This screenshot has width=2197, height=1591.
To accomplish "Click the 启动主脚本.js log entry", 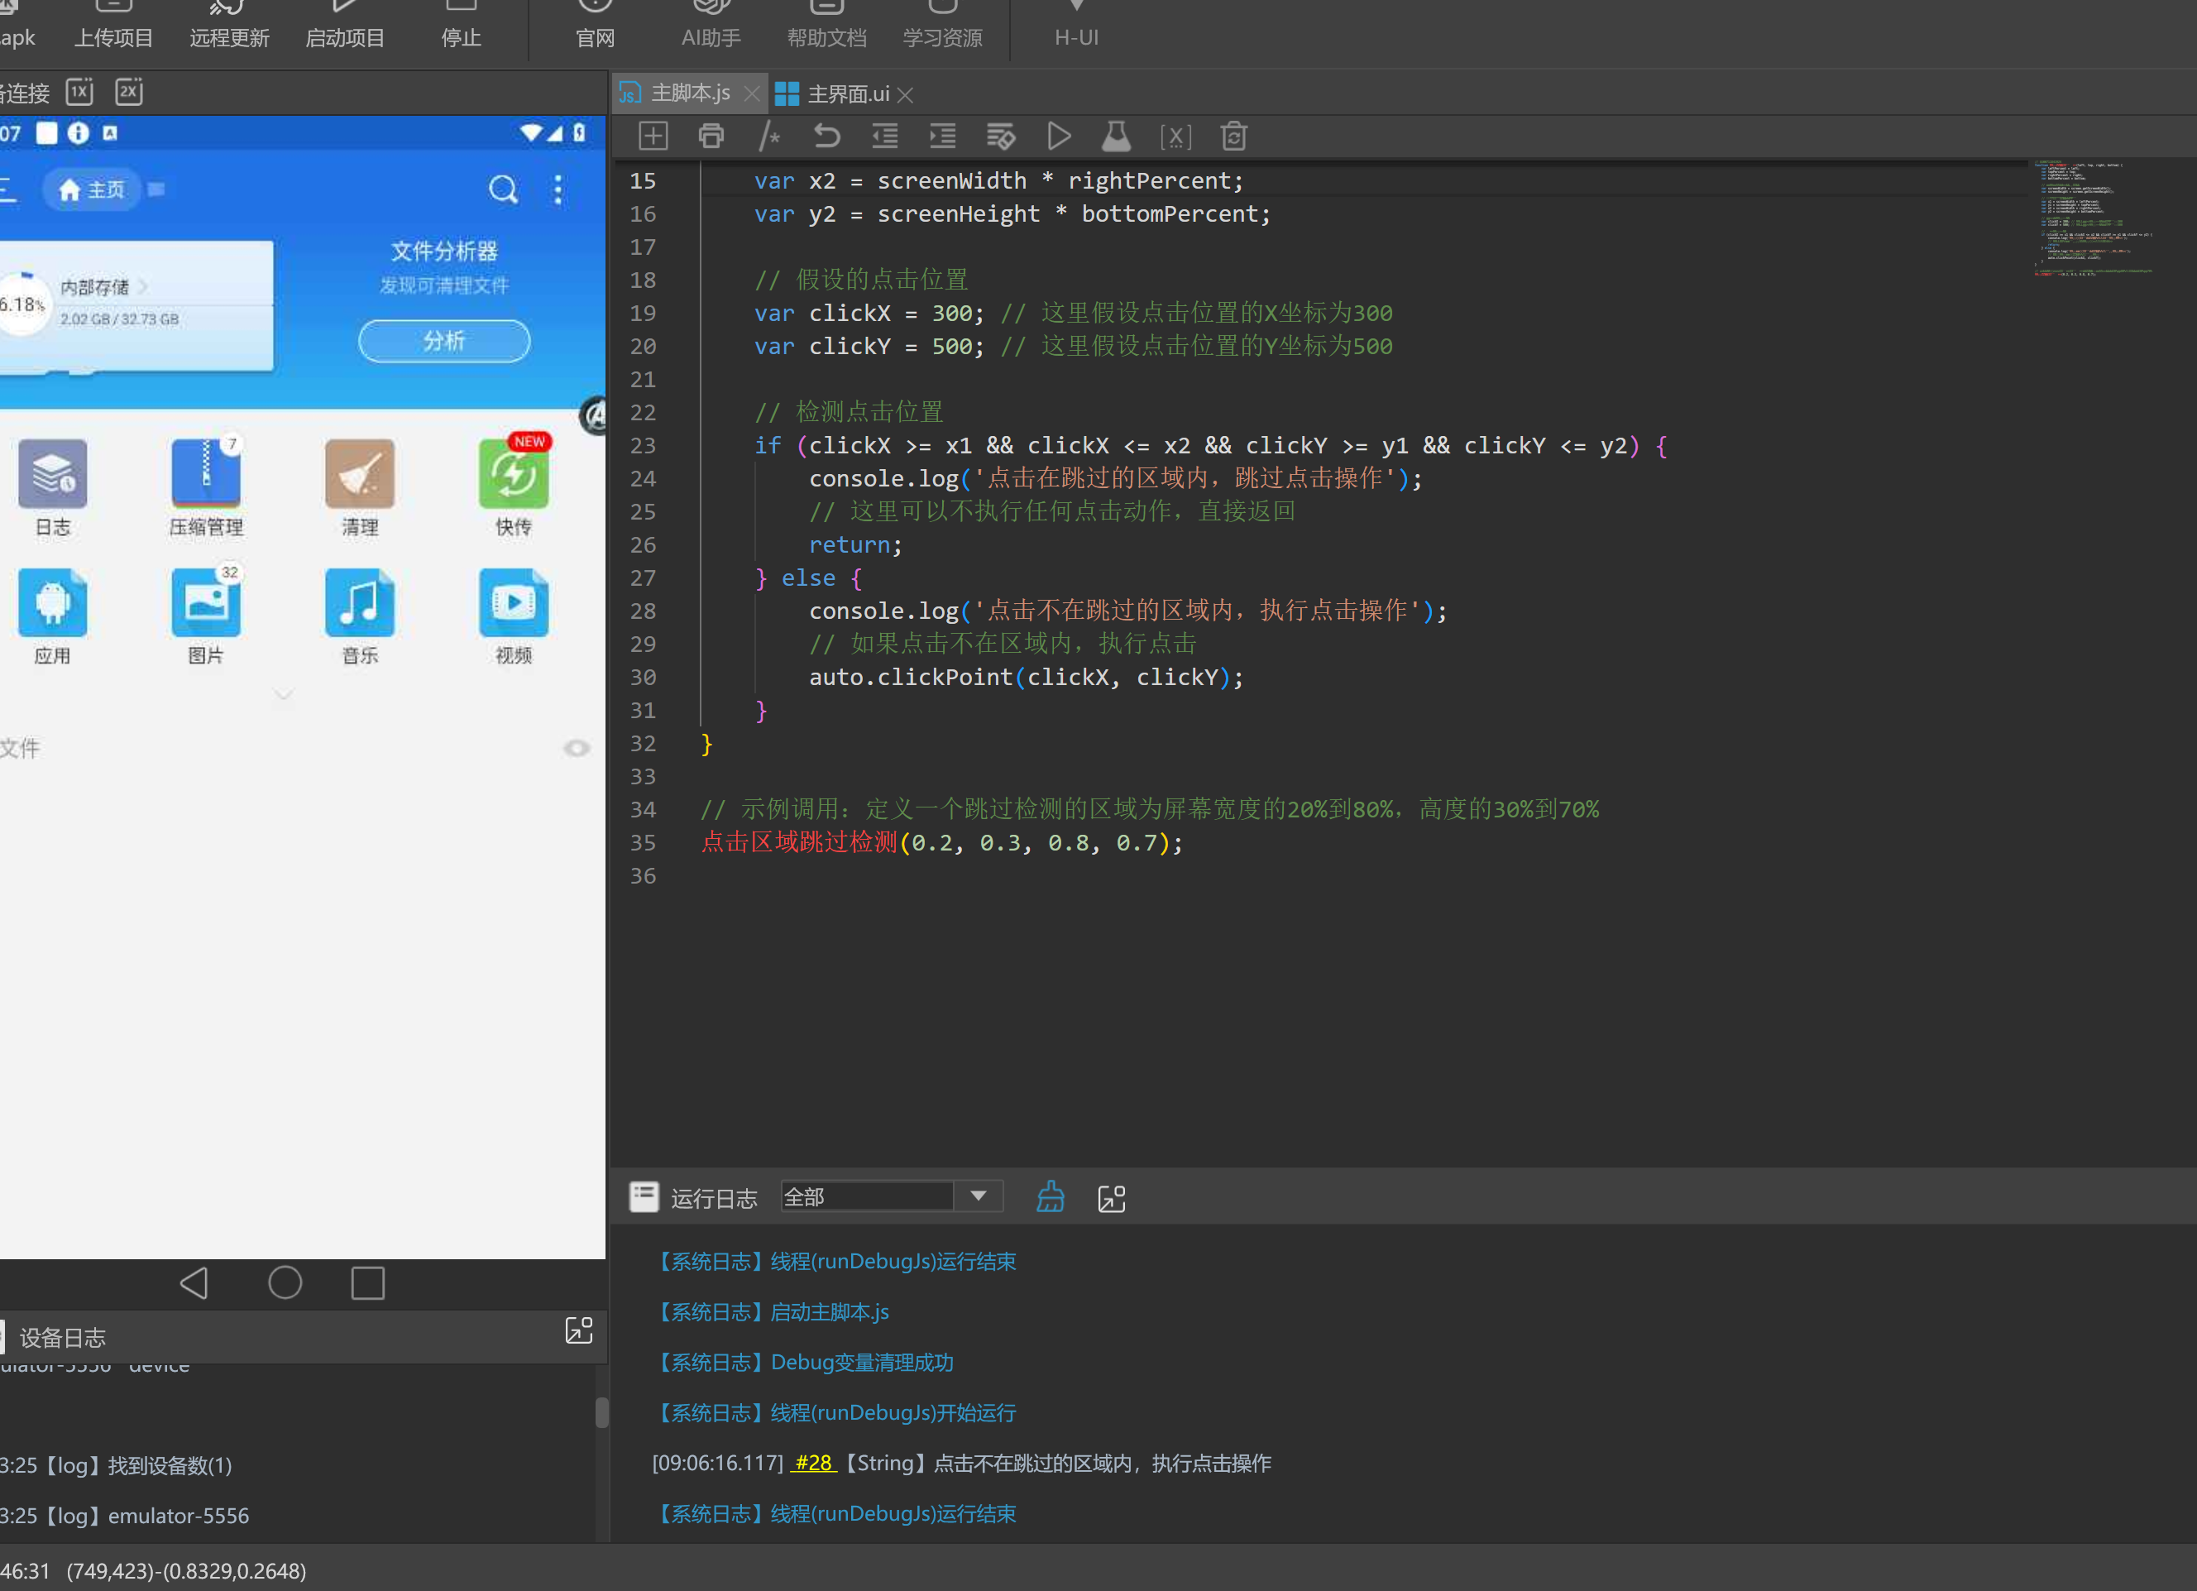I will click(773, 1312).
